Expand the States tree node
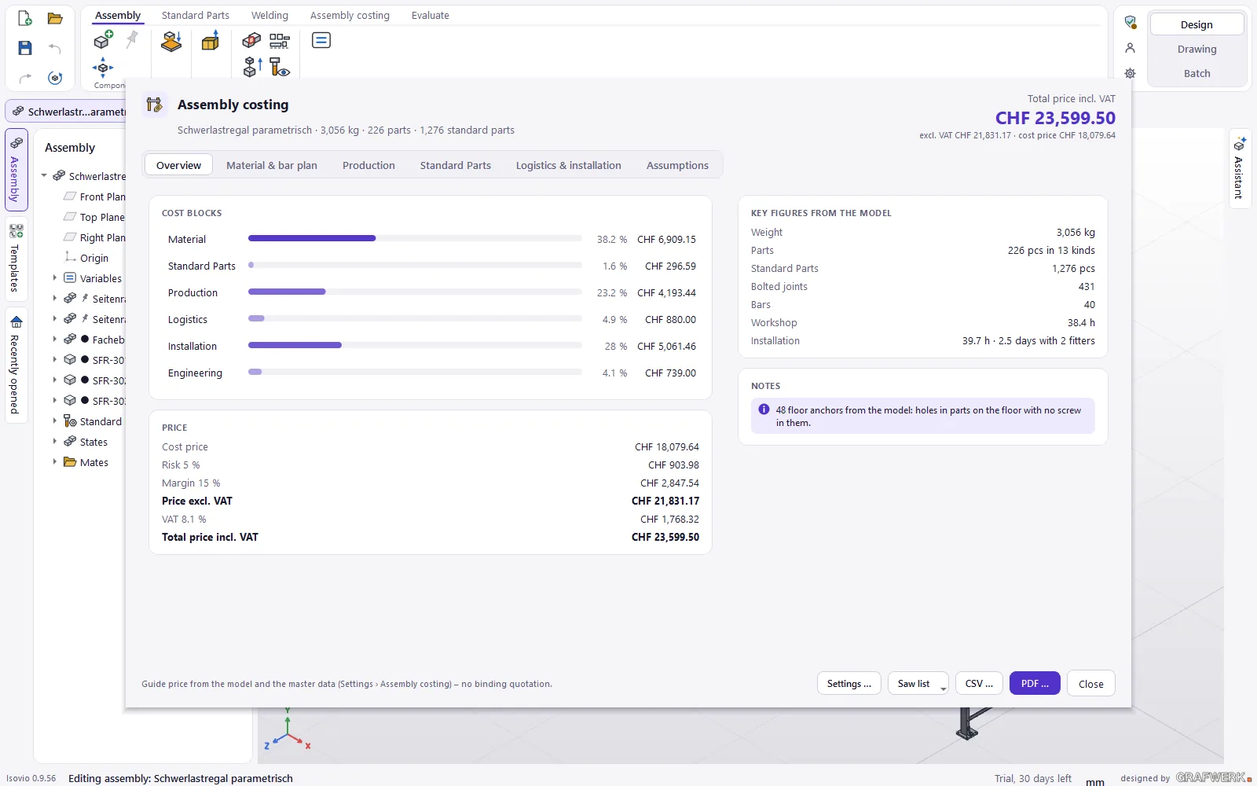 [x=55, y=442]
